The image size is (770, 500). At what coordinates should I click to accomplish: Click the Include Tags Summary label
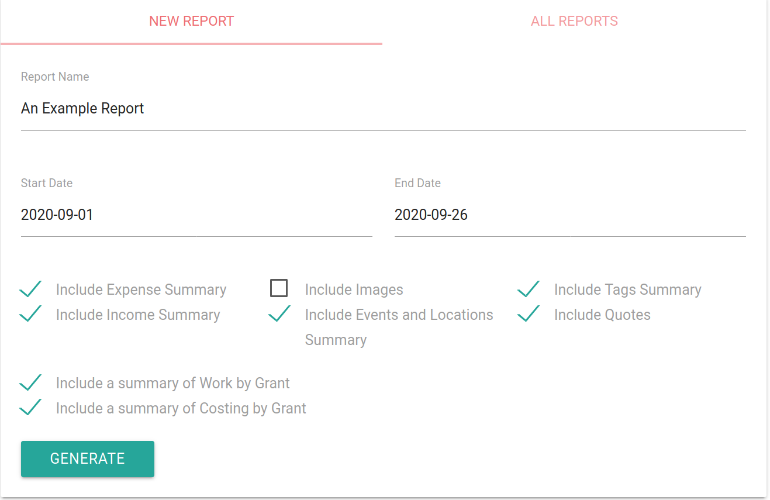pos(627,289)
